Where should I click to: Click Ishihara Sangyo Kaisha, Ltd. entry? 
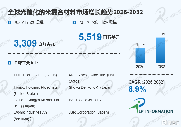tap(37, 103)
